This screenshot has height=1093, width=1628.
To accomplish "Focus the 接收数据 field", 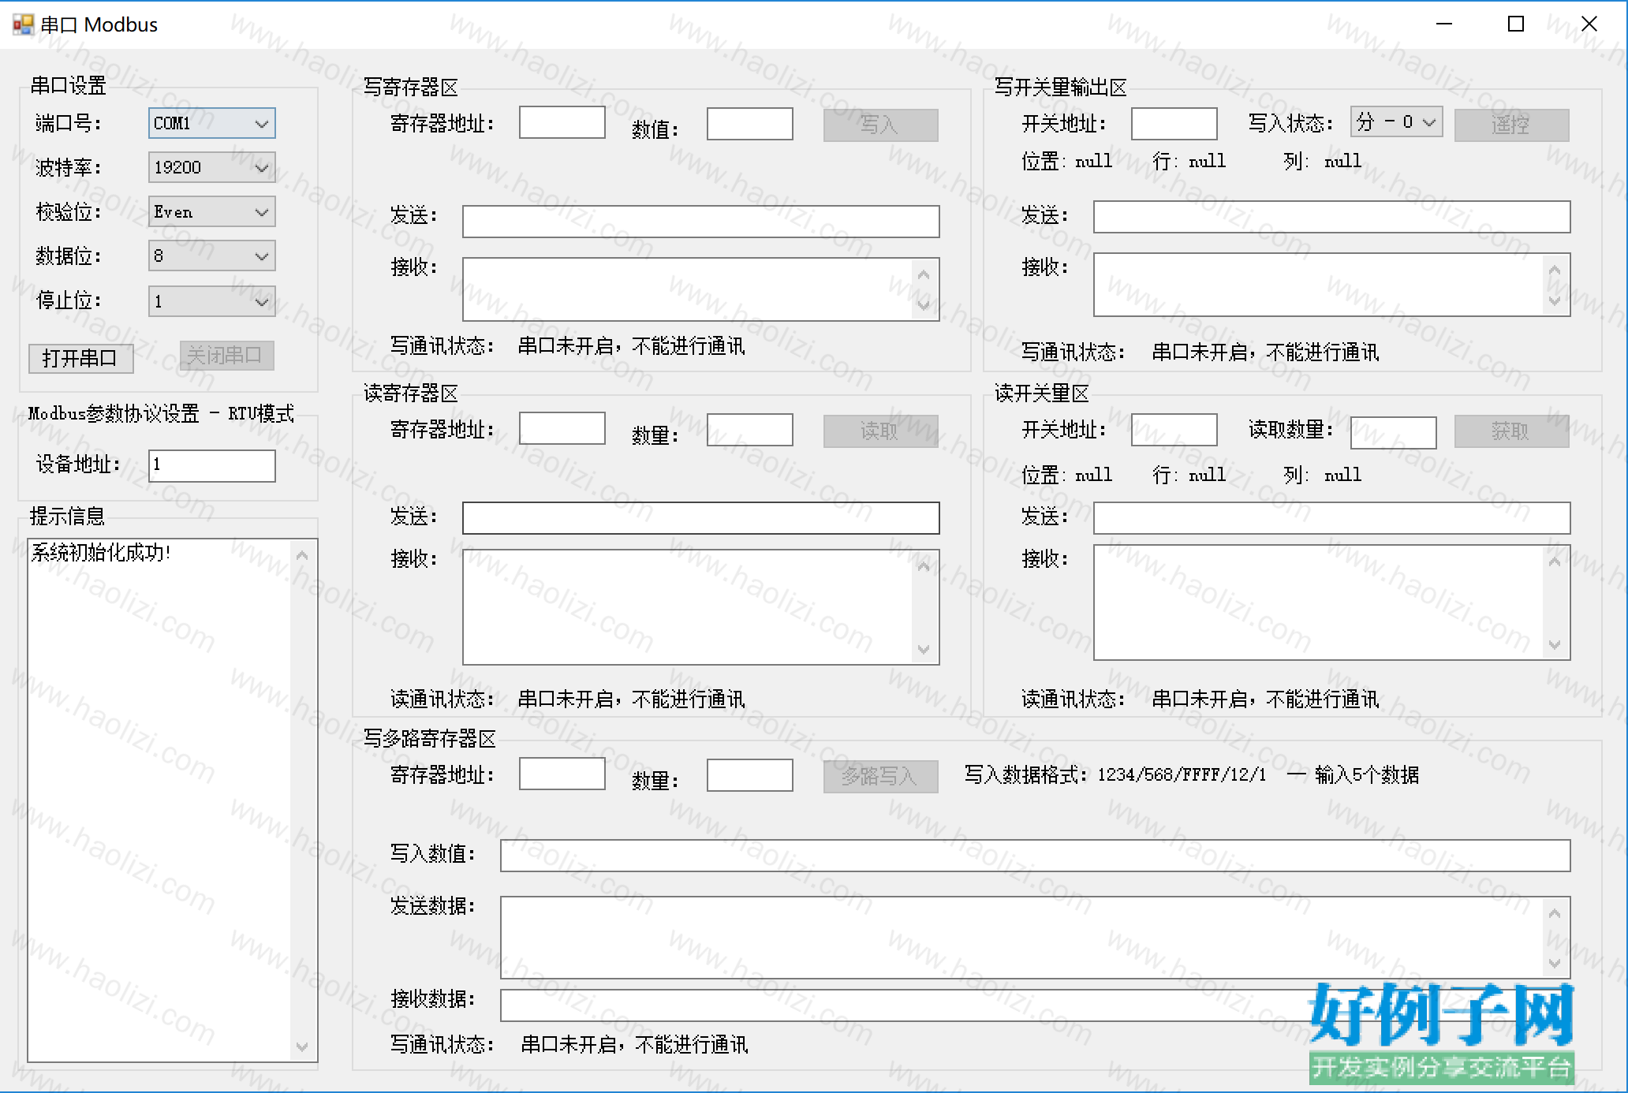I will [1035, 1005].
